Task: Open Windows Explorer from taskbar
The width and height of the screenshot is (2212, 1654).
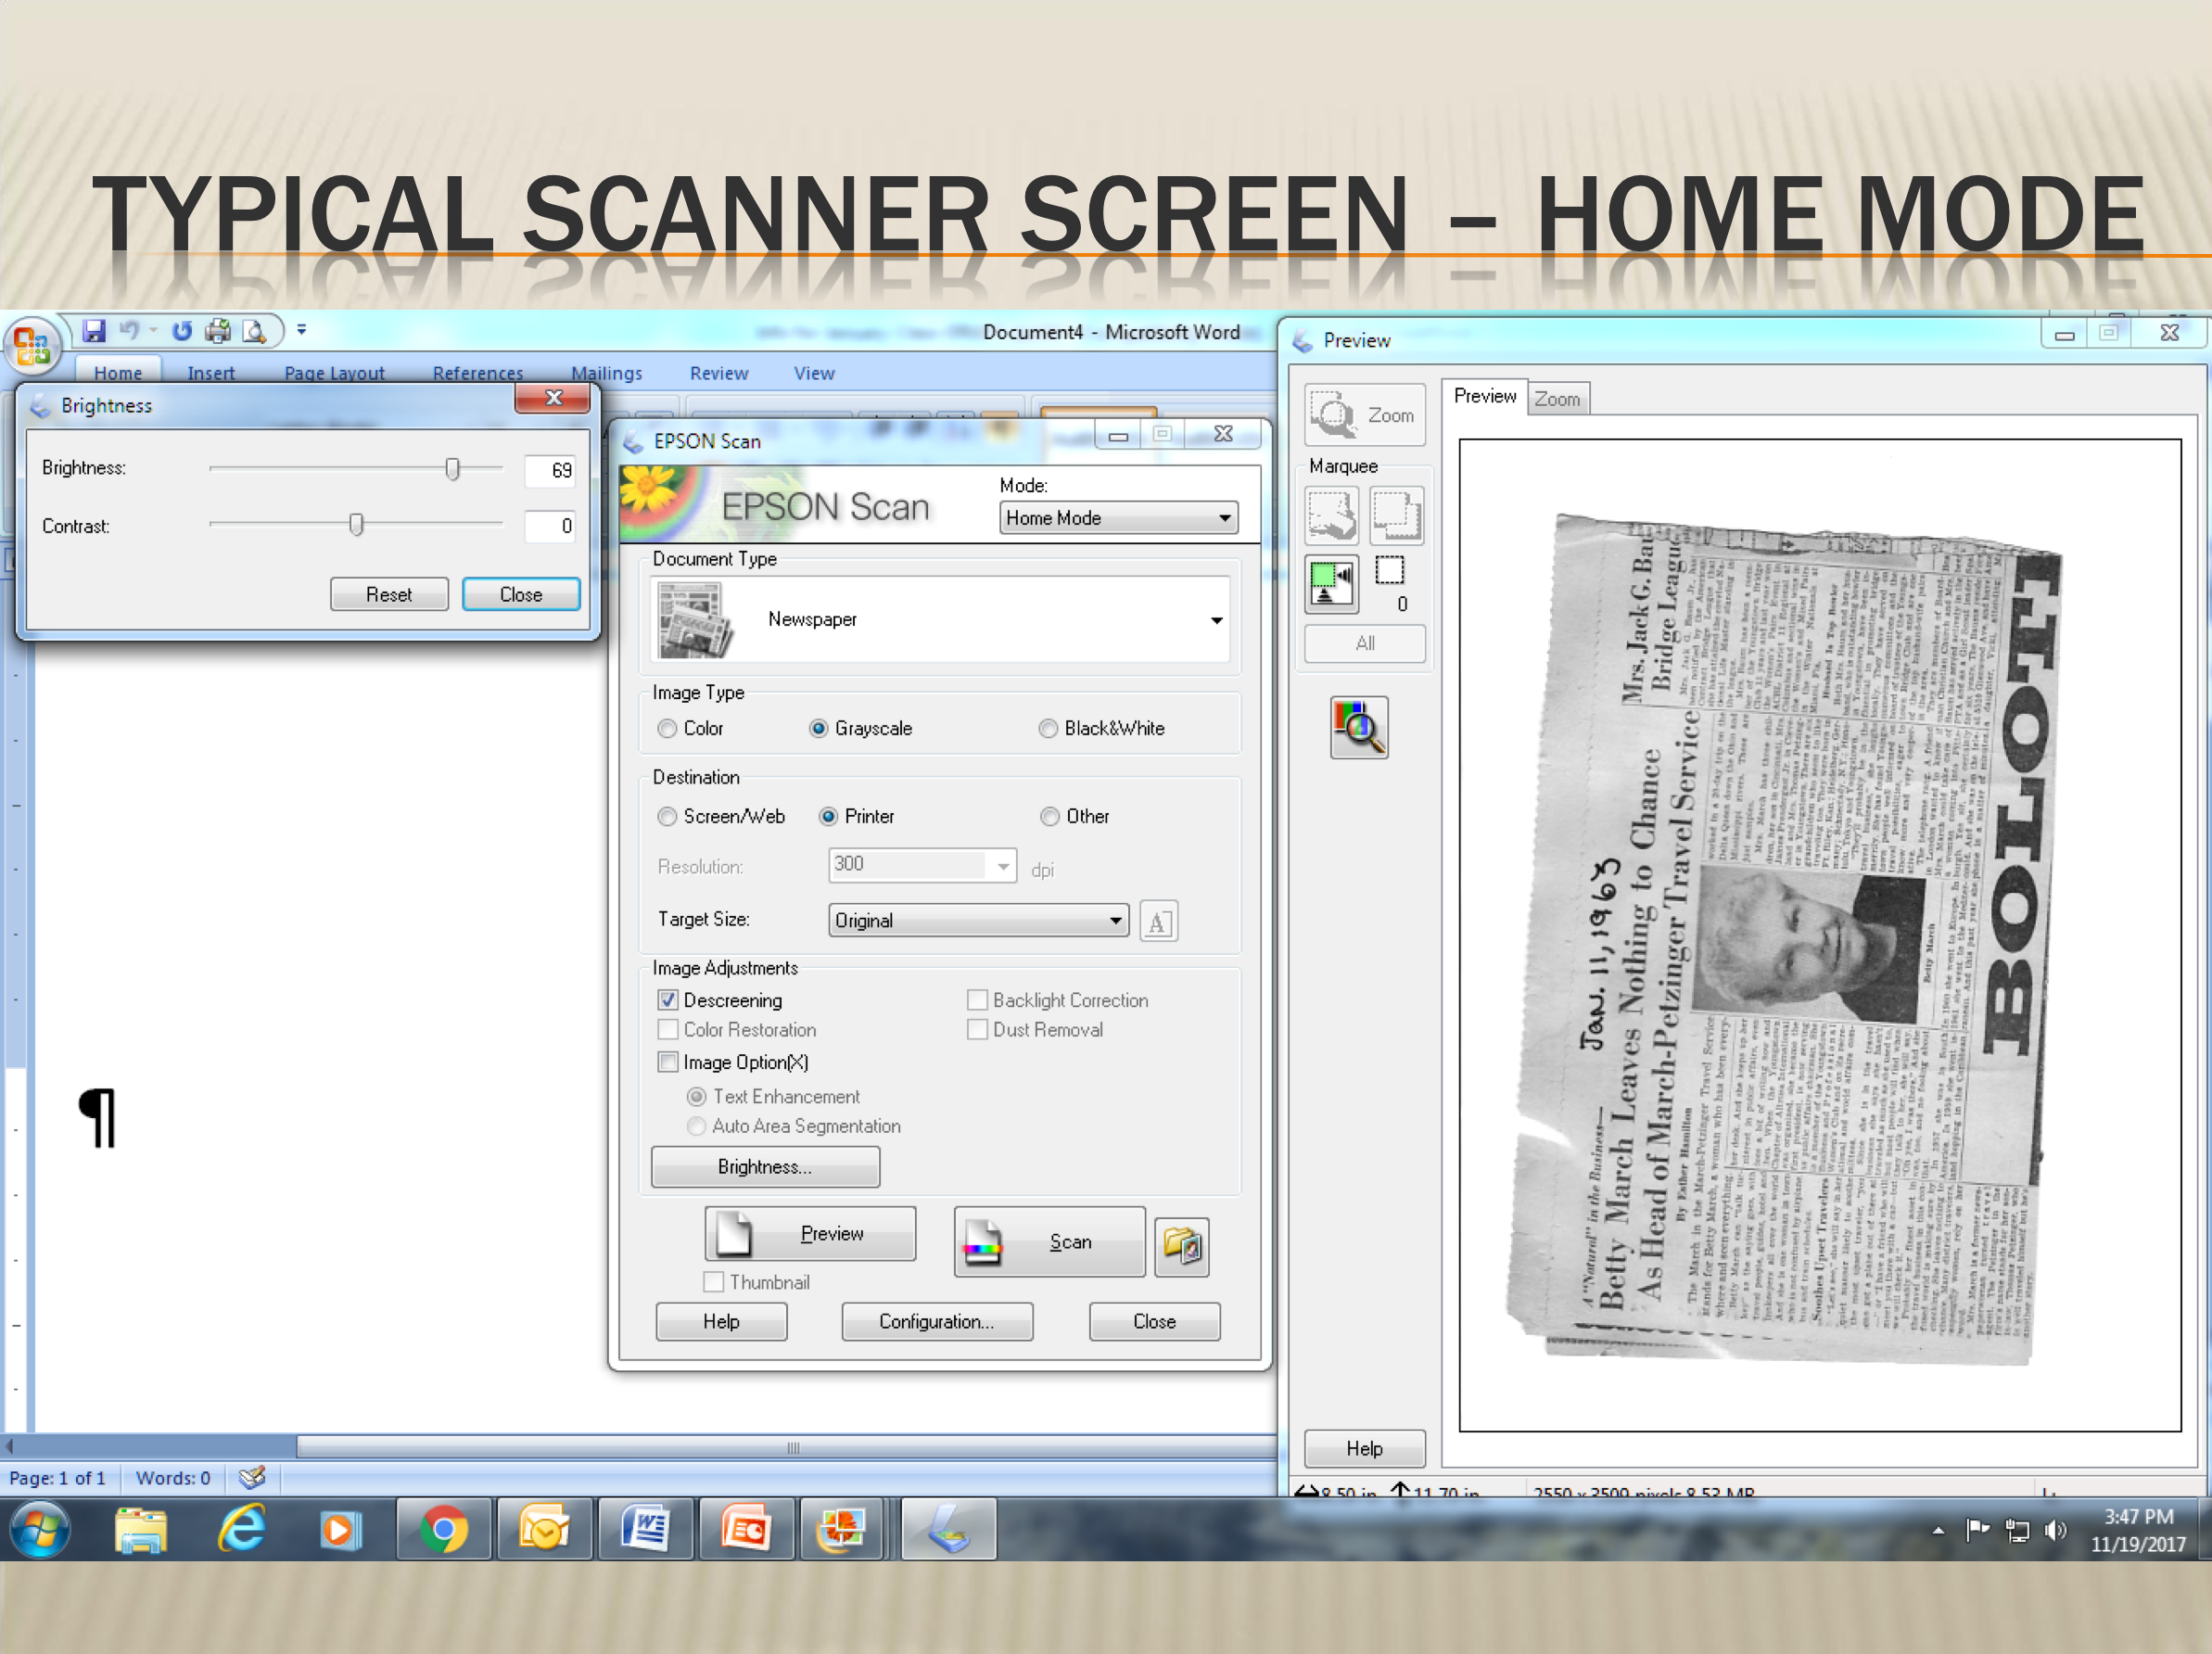Action: coord(140,1530)
